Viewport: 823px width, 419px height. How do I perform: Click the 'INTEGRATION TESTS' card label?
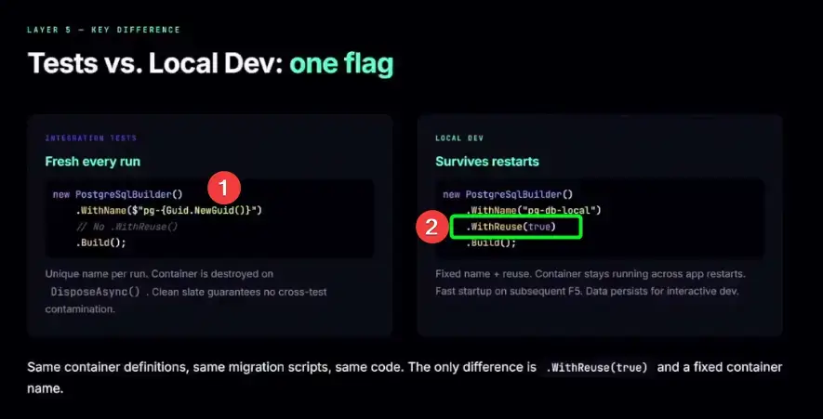91,137
